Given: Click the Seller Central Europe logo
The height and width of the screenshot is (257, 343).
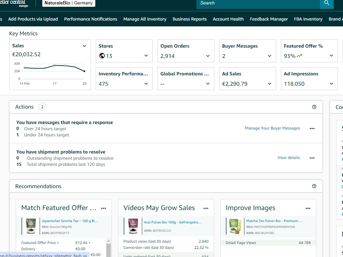Looking at the screenshot, I should (14, 3).
